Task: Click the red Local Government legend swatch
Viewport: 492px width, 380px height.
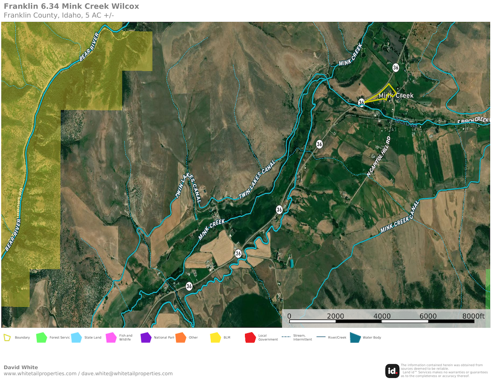Action: click(250, 338)
